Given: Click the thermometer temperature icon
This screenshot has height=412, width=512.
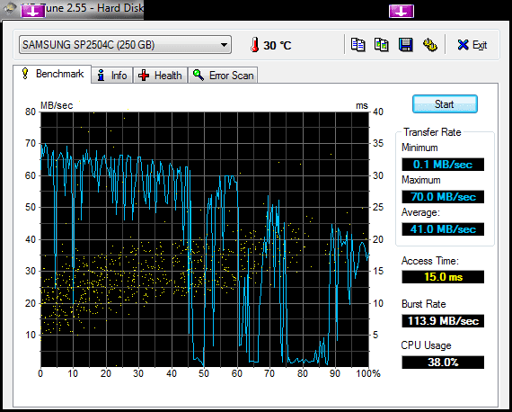Looking at the screenshot, I should pyautogui.click(x=255, y=45).
